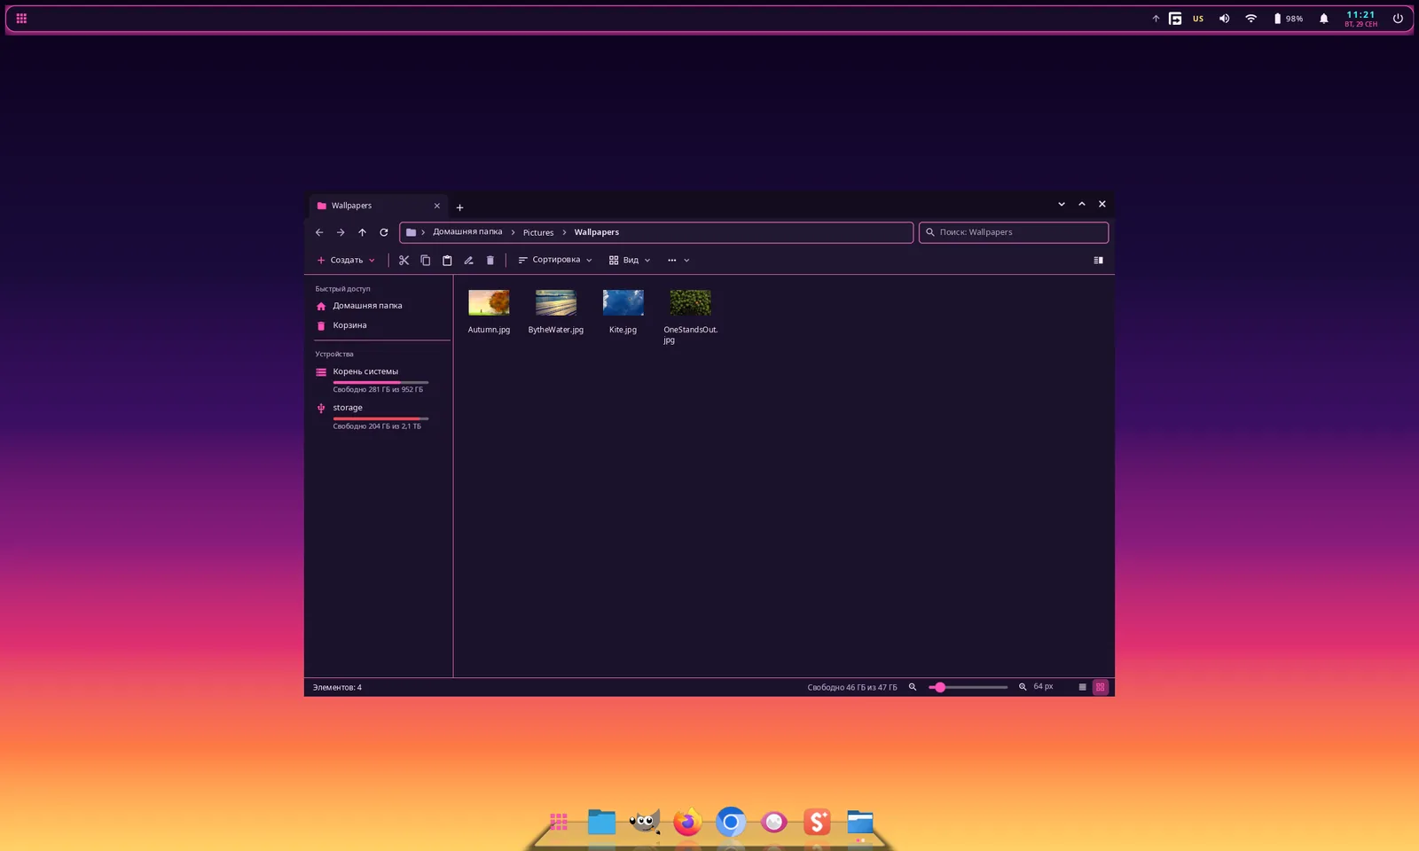Click Wallpapers in the breadcrumb
The image size is (1419, 851).
pos(597,232)
